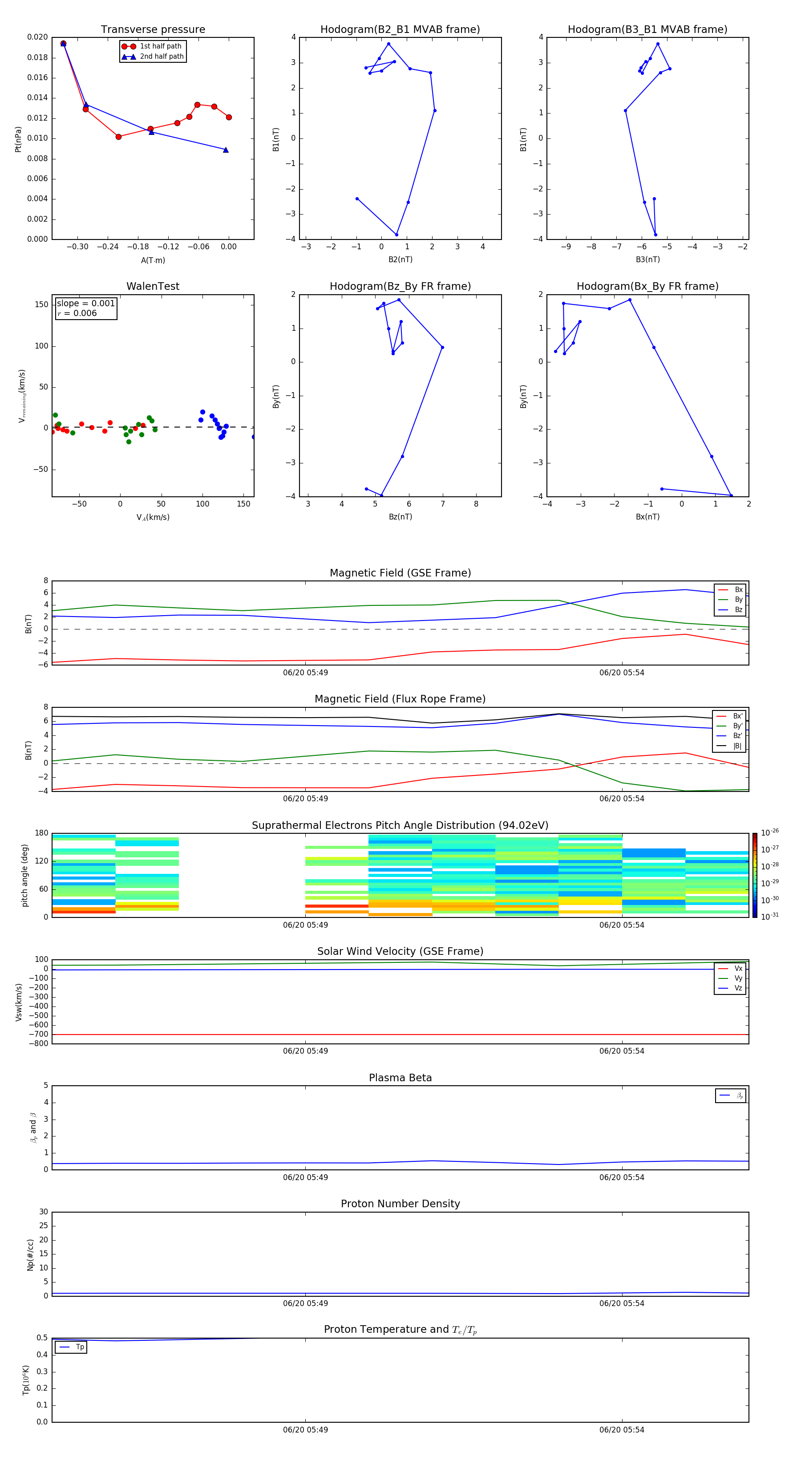This screenshot has width=801, height=1469.
Task: Select the "1st half path" legend entry
Action: click(152, 46)
